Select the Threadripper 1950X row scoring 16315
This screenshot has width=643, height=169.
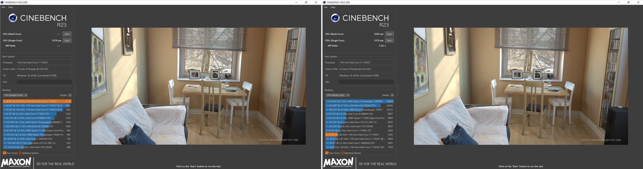(359, 110)
